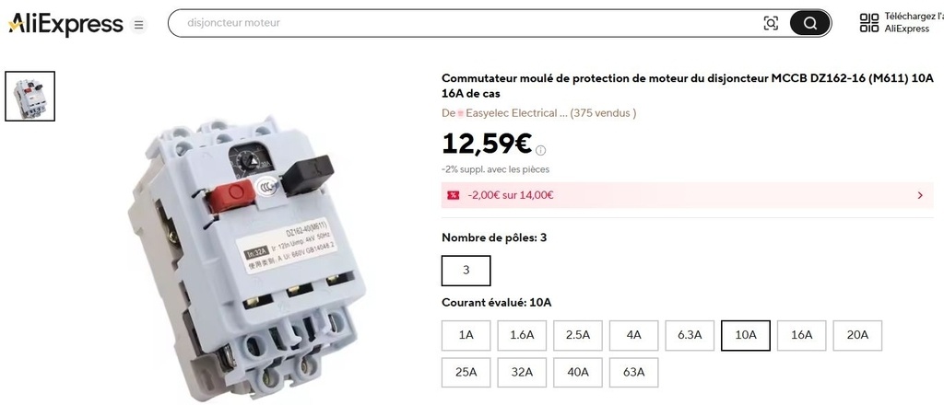Click the magnifier search button
The width and height of the screenshot is (944, 405).
coord(810,24)
